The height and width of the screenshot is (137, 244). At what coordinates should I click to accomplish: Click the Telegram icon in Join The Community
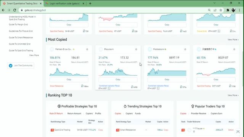pyautogui.click(x=11, y=65)
